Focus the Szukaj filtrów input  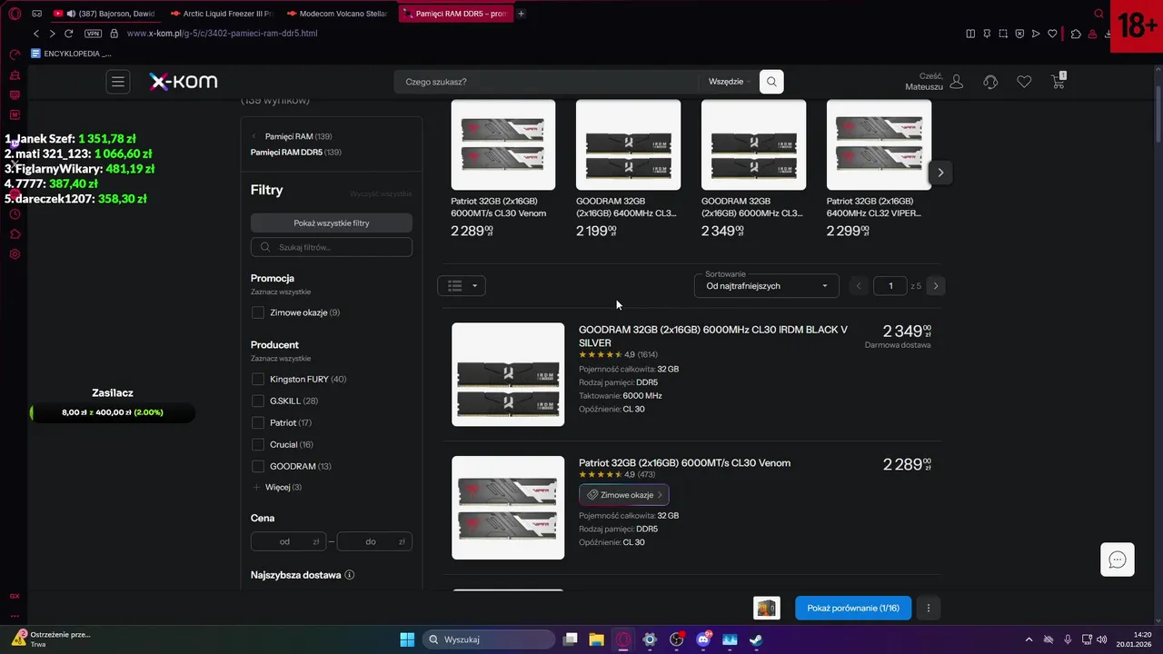click(332, 247)
